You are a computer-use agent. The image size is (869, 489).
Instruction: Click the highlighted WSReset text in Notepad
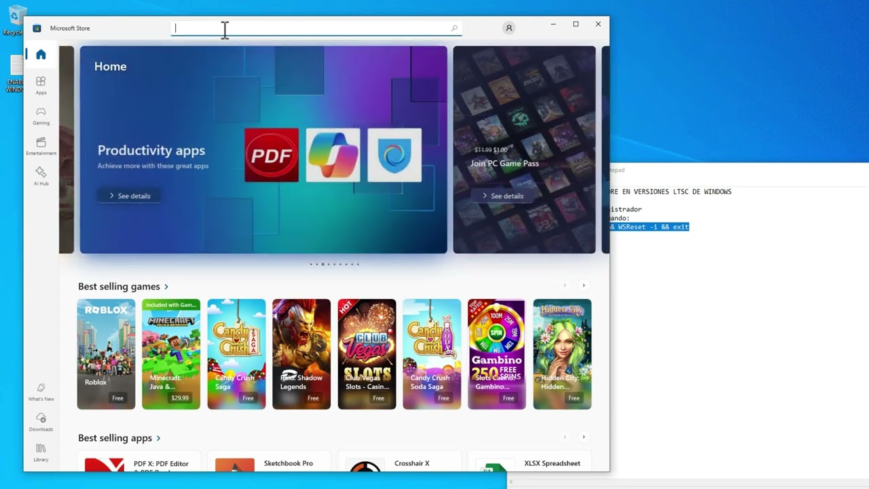pyautogui.click(x=649, y=227)
